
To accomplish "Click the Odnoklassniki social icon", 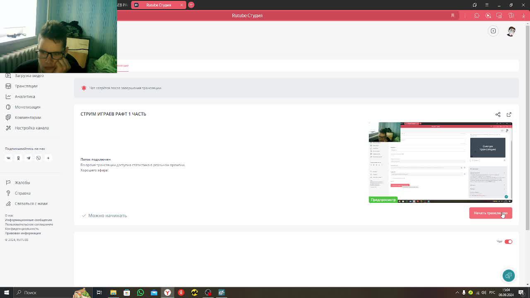I will 18,158.
